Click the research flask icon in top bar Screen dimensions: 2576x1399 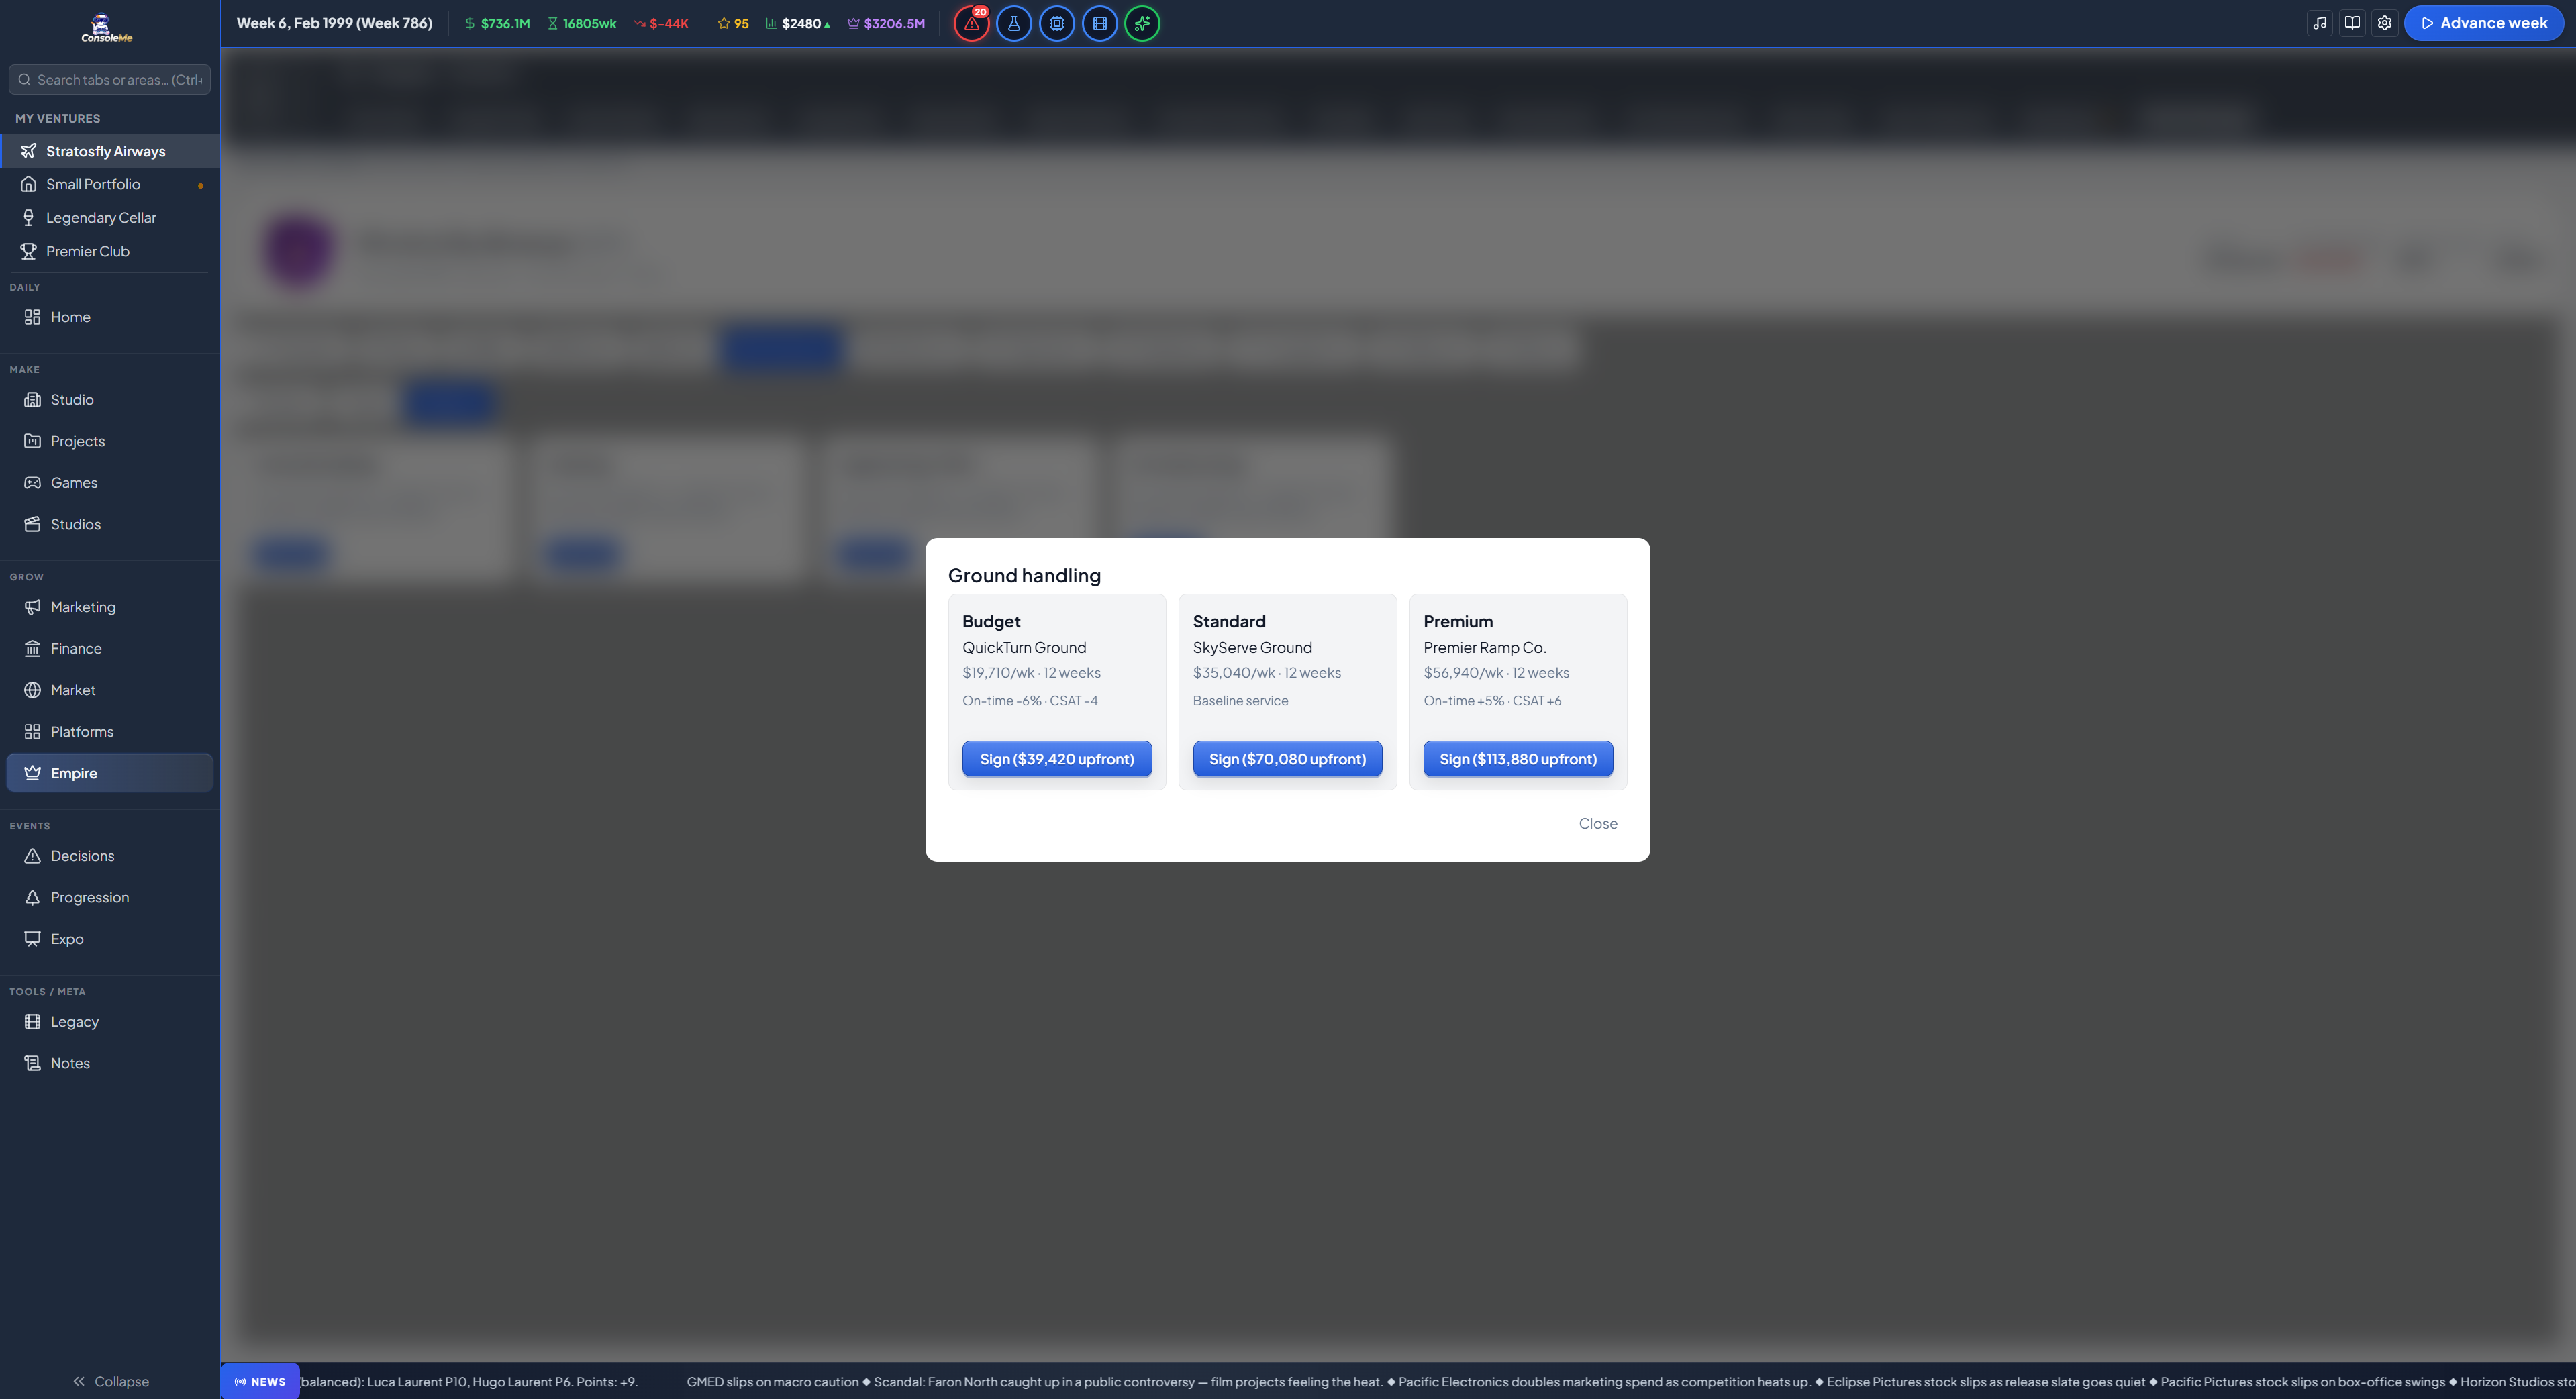(1014, 23)
